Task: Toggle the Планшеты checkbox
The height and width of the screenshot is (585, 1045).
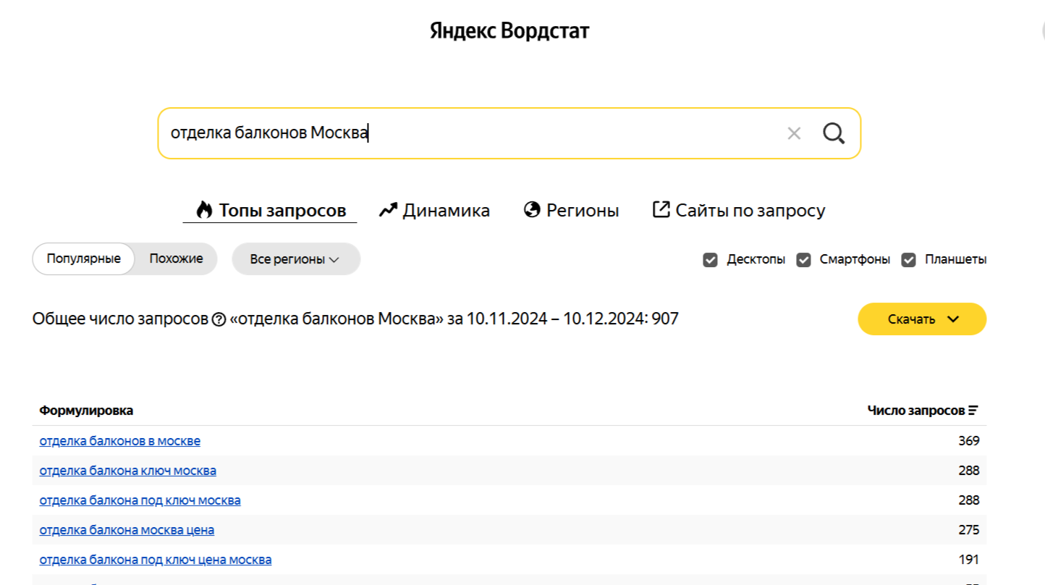Action: (x=909, y=260)
